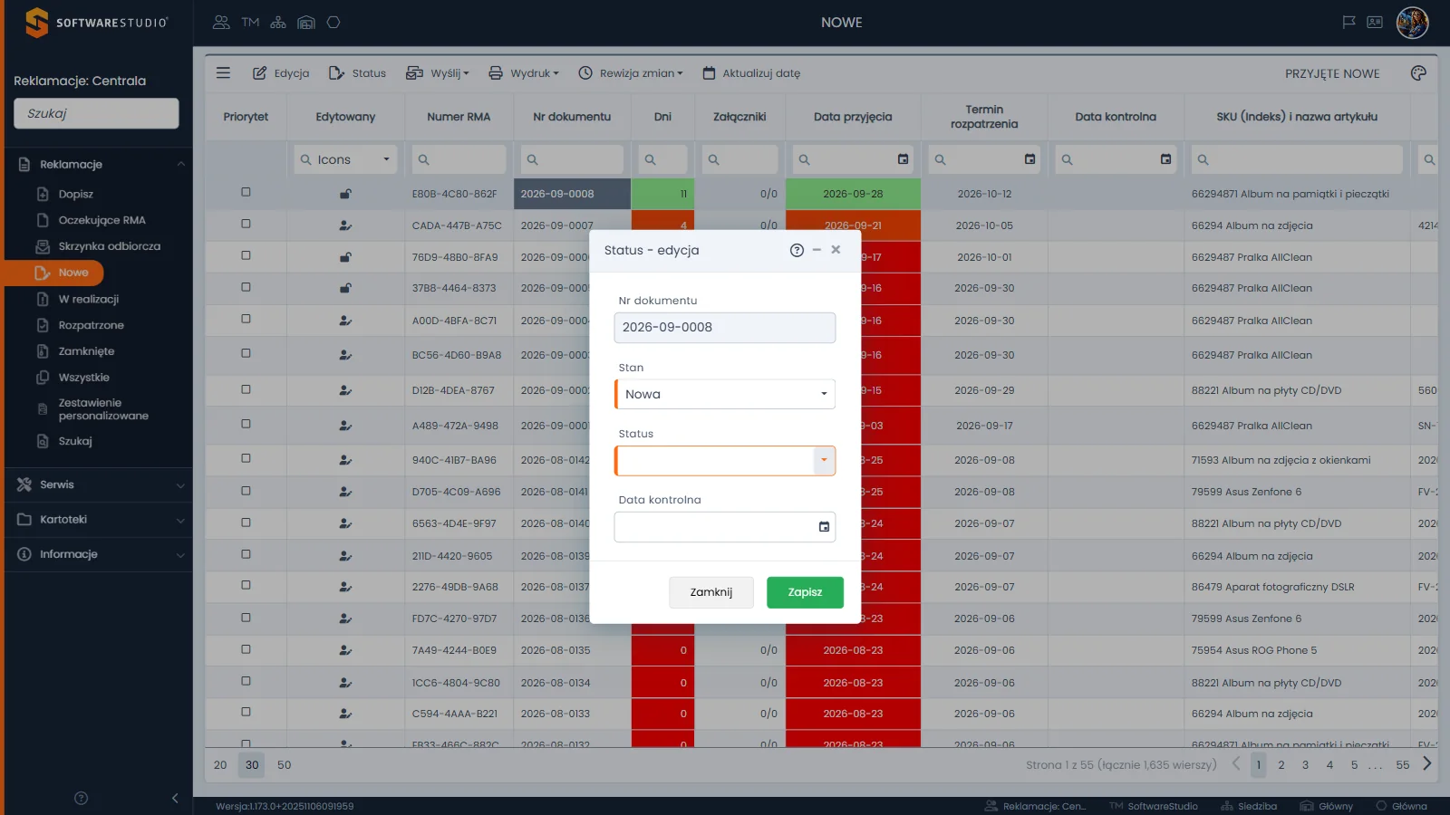Click the flag icon in top bar
Image resolution: width=1450 pixels, height=815 pixels.
(x=1348, y=22)
